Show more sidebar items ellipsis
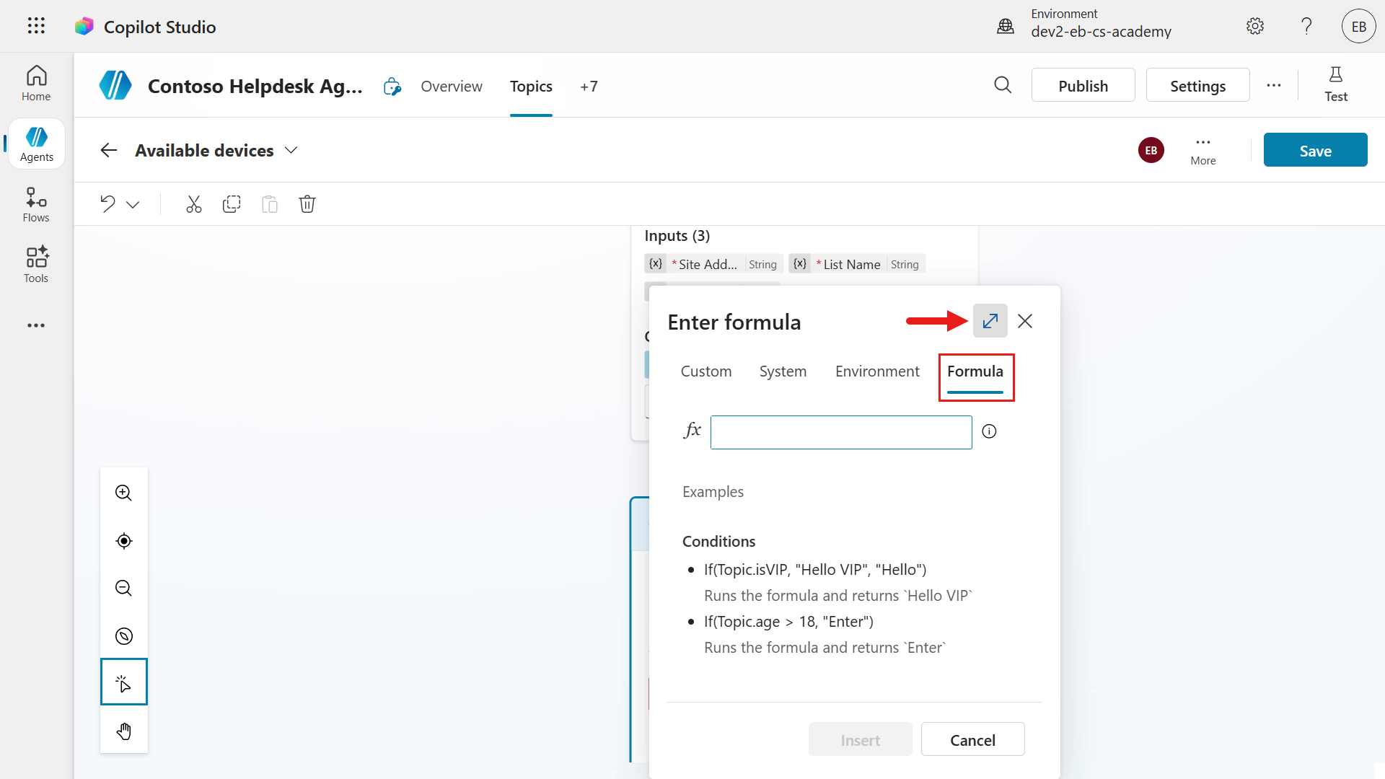 click(x=36, y=325)
